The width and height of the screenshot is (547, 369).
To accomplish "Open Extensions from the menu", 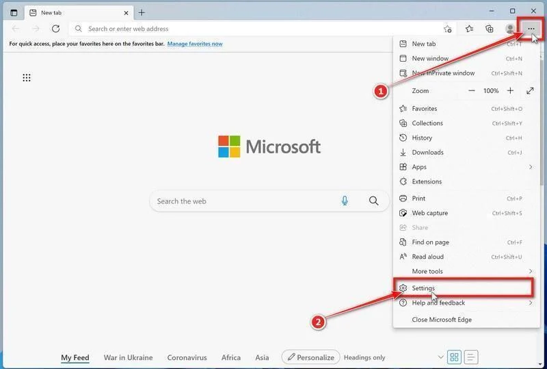I will [x=466, y=181].
